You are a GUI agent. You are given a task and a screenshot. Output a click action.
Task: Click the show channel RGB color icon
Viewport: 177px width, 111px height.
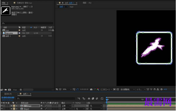point(98,89)
